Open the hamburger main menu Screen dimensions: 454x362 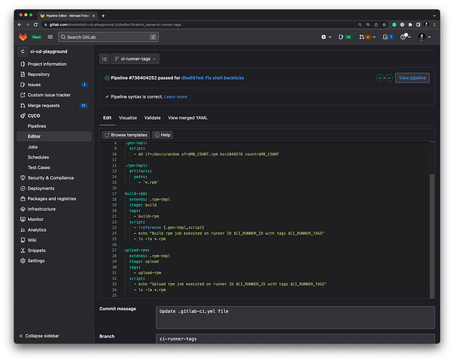(50, 36)
